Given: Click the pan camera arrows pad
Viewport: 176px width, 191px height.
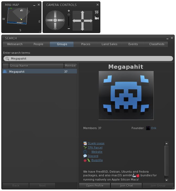Looking at the screenshot, I should click(82, 21).
